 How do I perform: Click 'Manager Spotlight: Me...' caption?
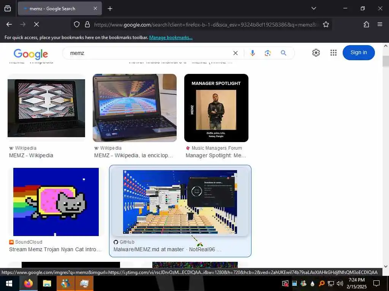tap(216, 155)
